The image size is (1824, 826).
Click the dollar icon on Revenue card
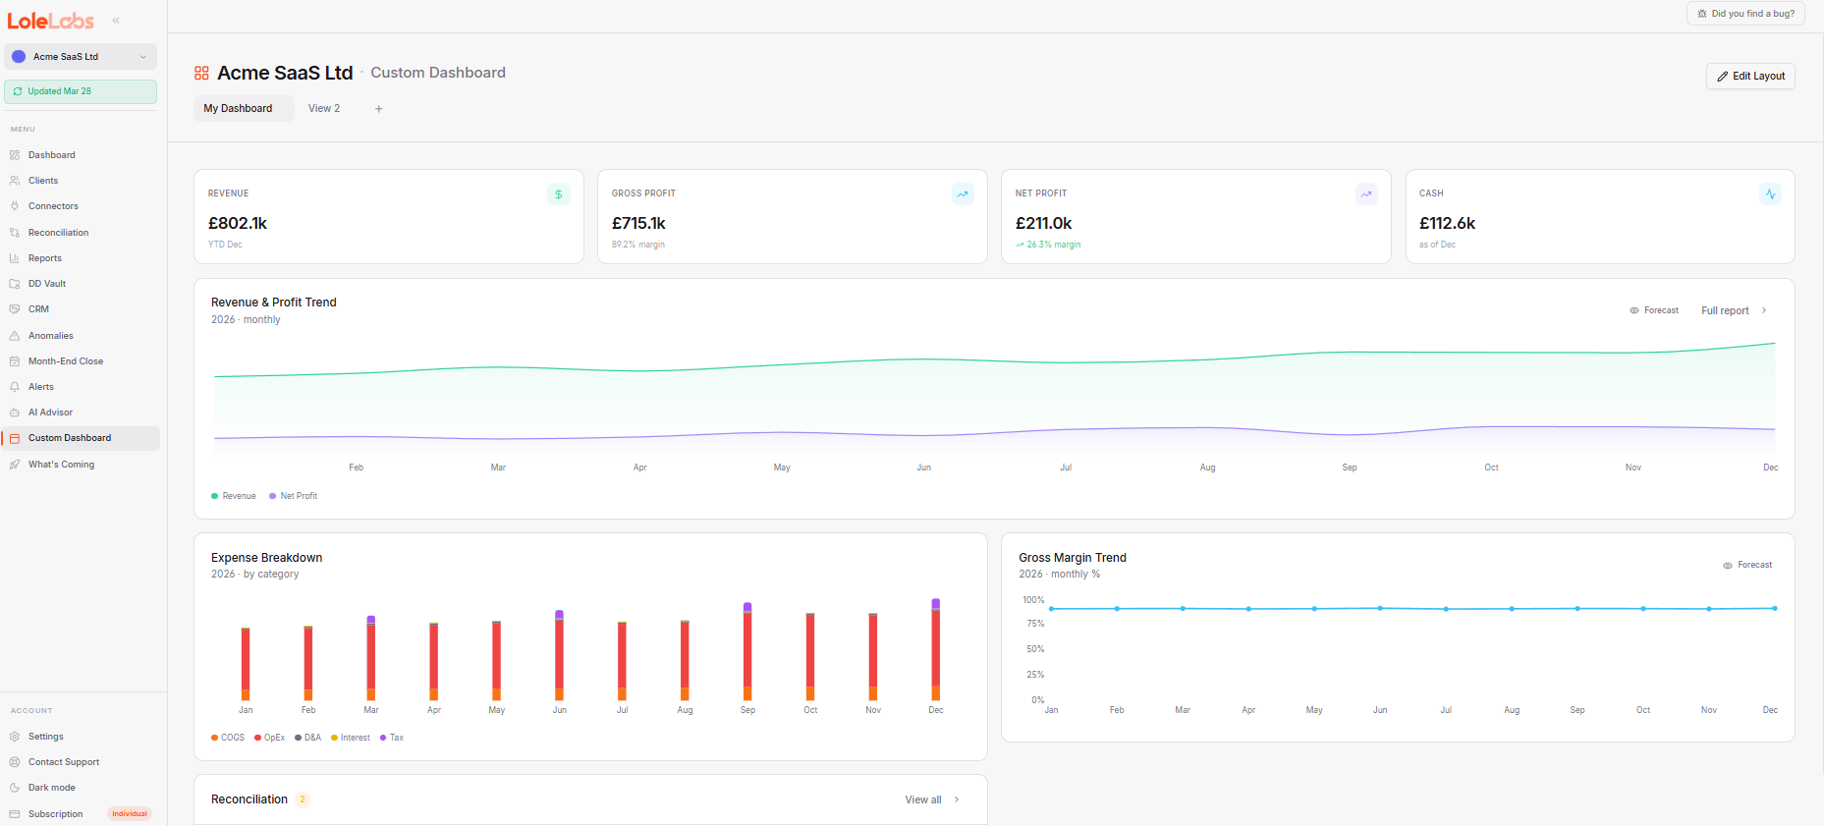tap(558, 194)
